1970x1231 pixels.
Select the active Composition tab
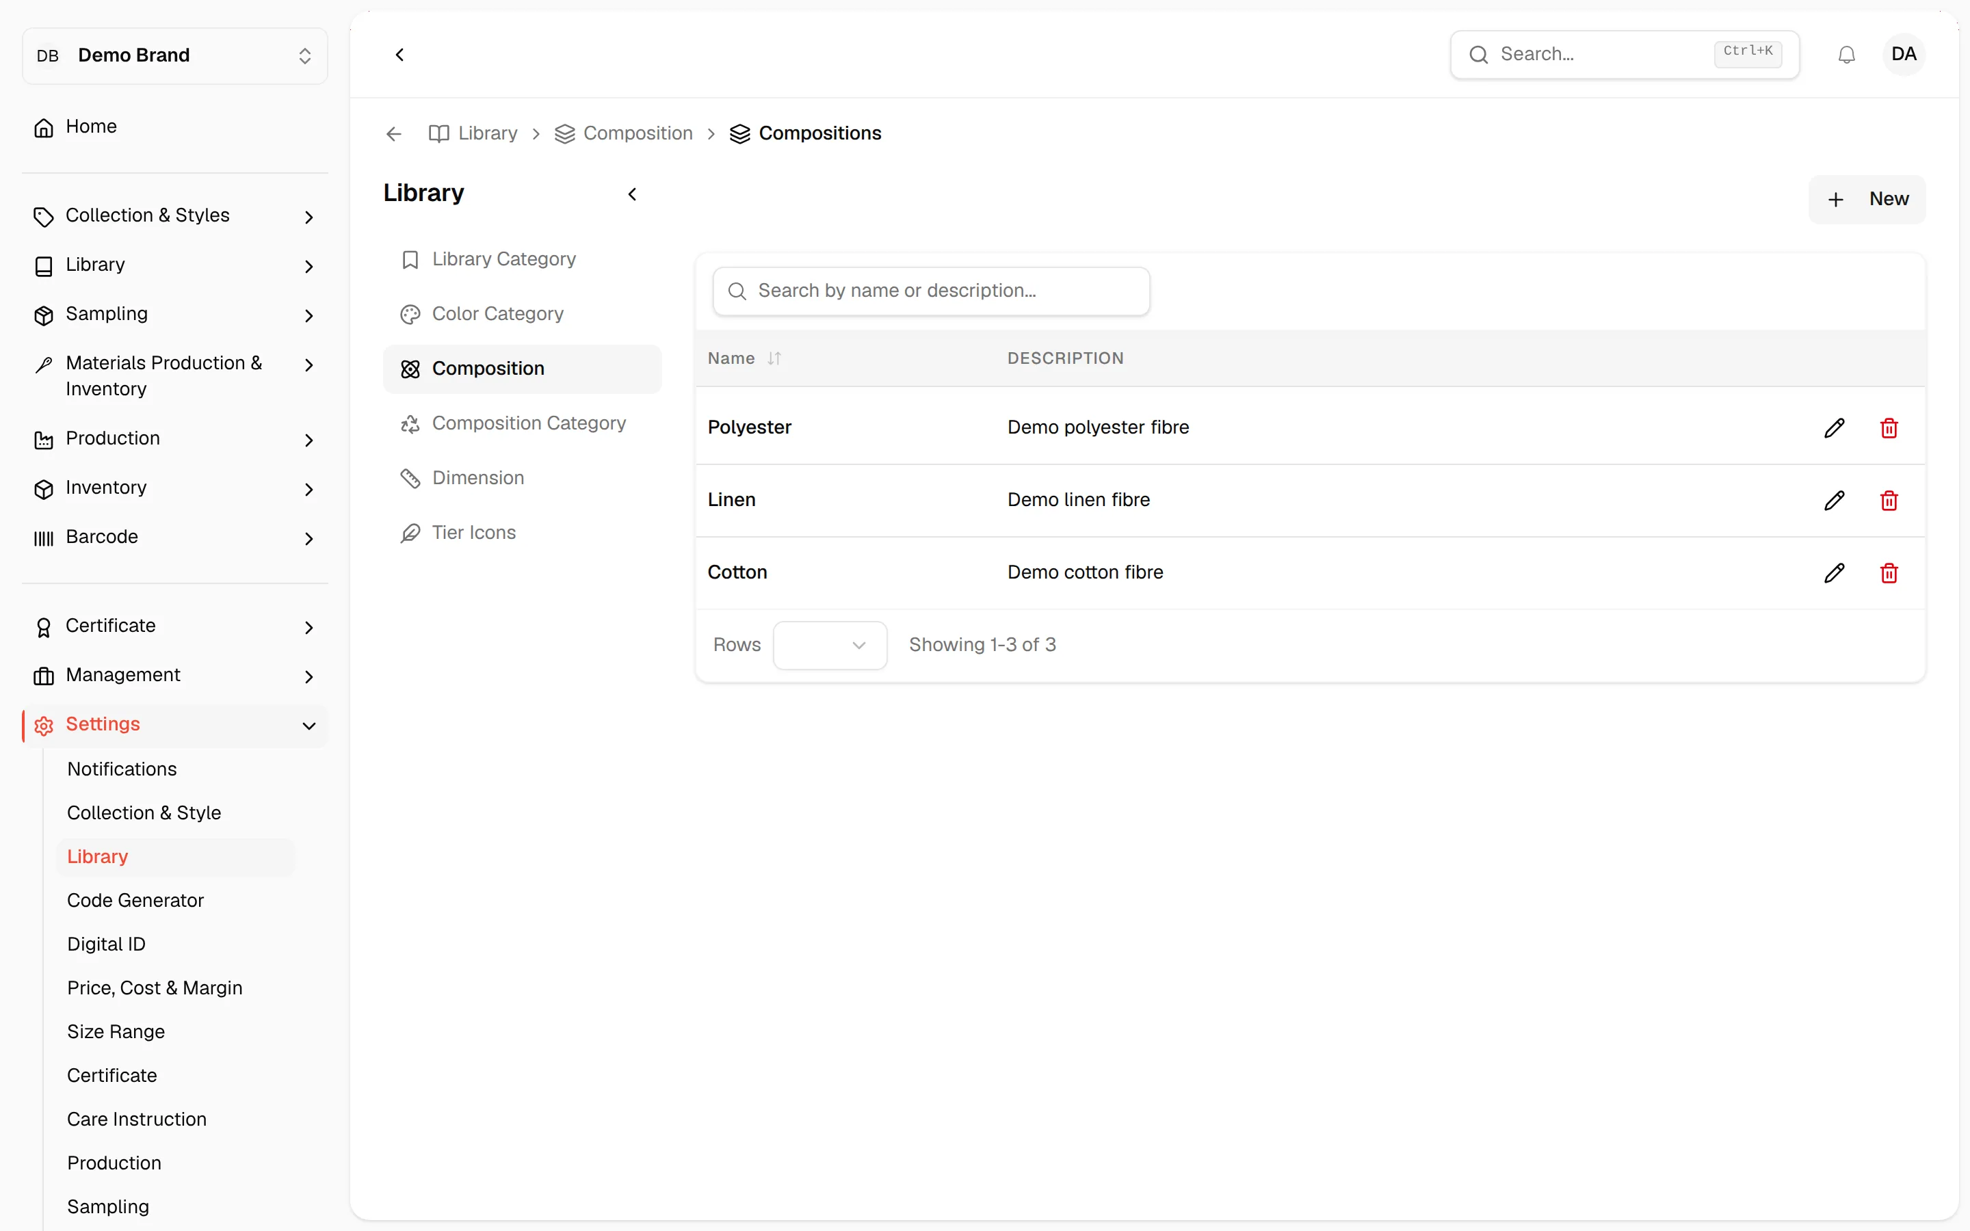click(x=522, y=369)
